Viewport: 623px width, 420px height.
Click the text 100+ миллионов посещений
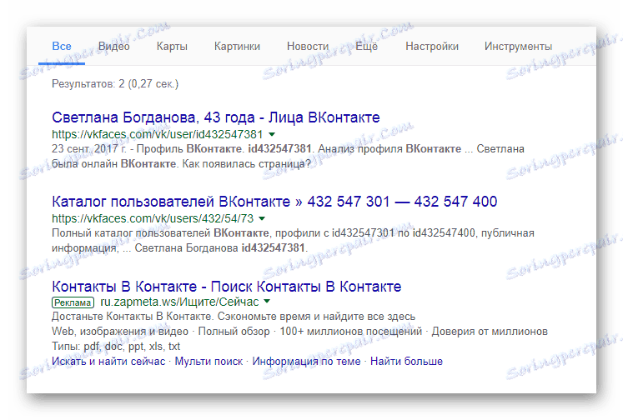[x=351, y=332]
